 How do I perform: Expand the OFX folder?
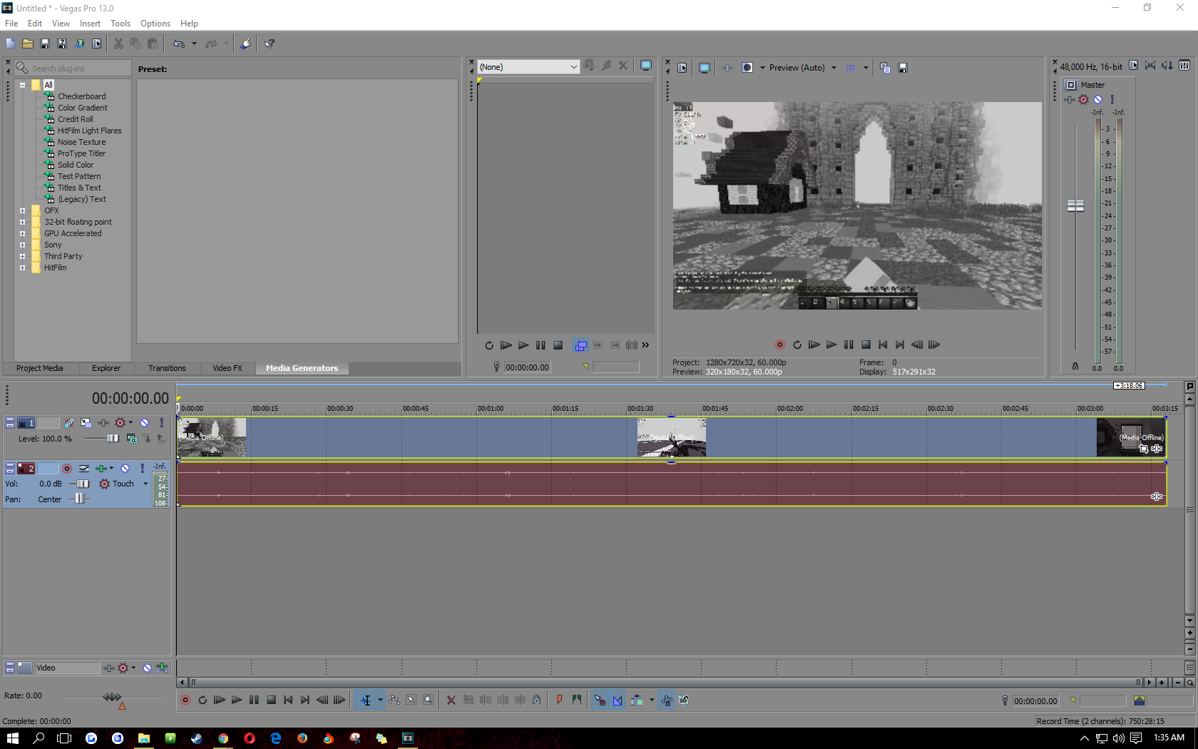point(22,210)
